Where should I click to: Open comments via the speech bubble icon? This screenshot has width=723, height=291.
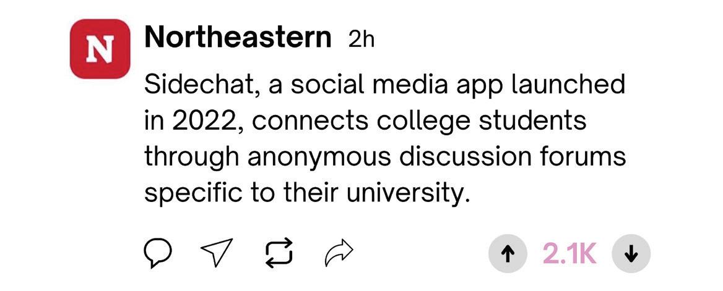157,253
